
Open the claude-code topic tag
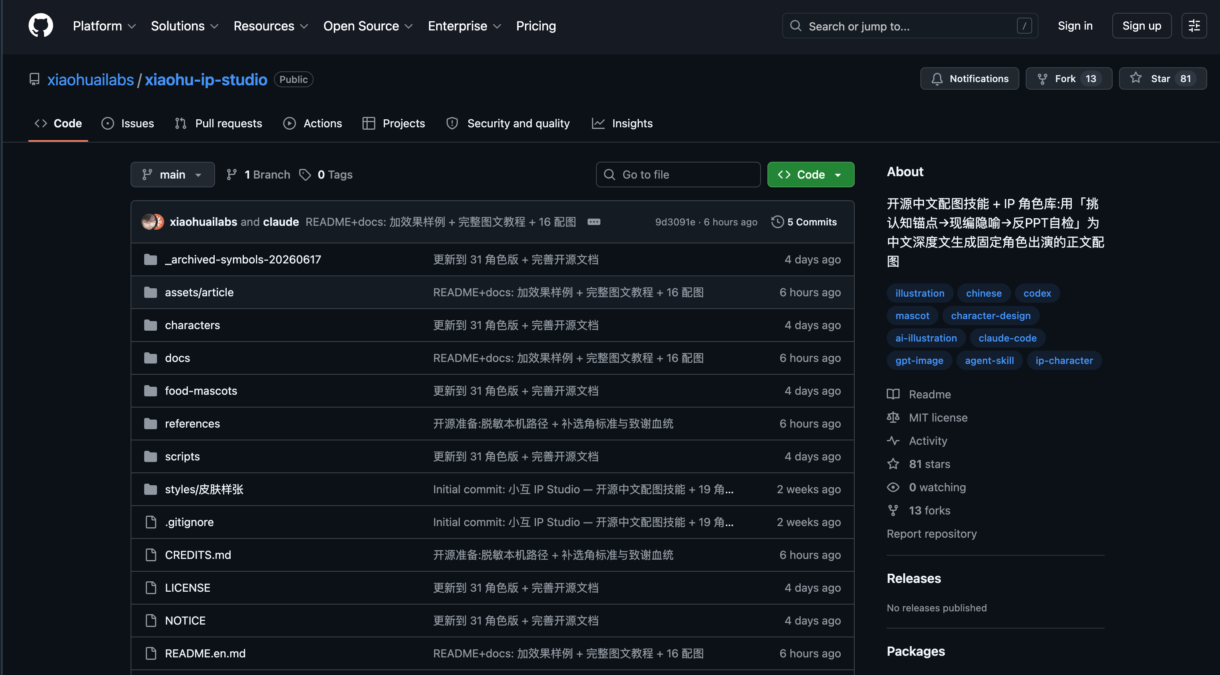coord(1007,338)
